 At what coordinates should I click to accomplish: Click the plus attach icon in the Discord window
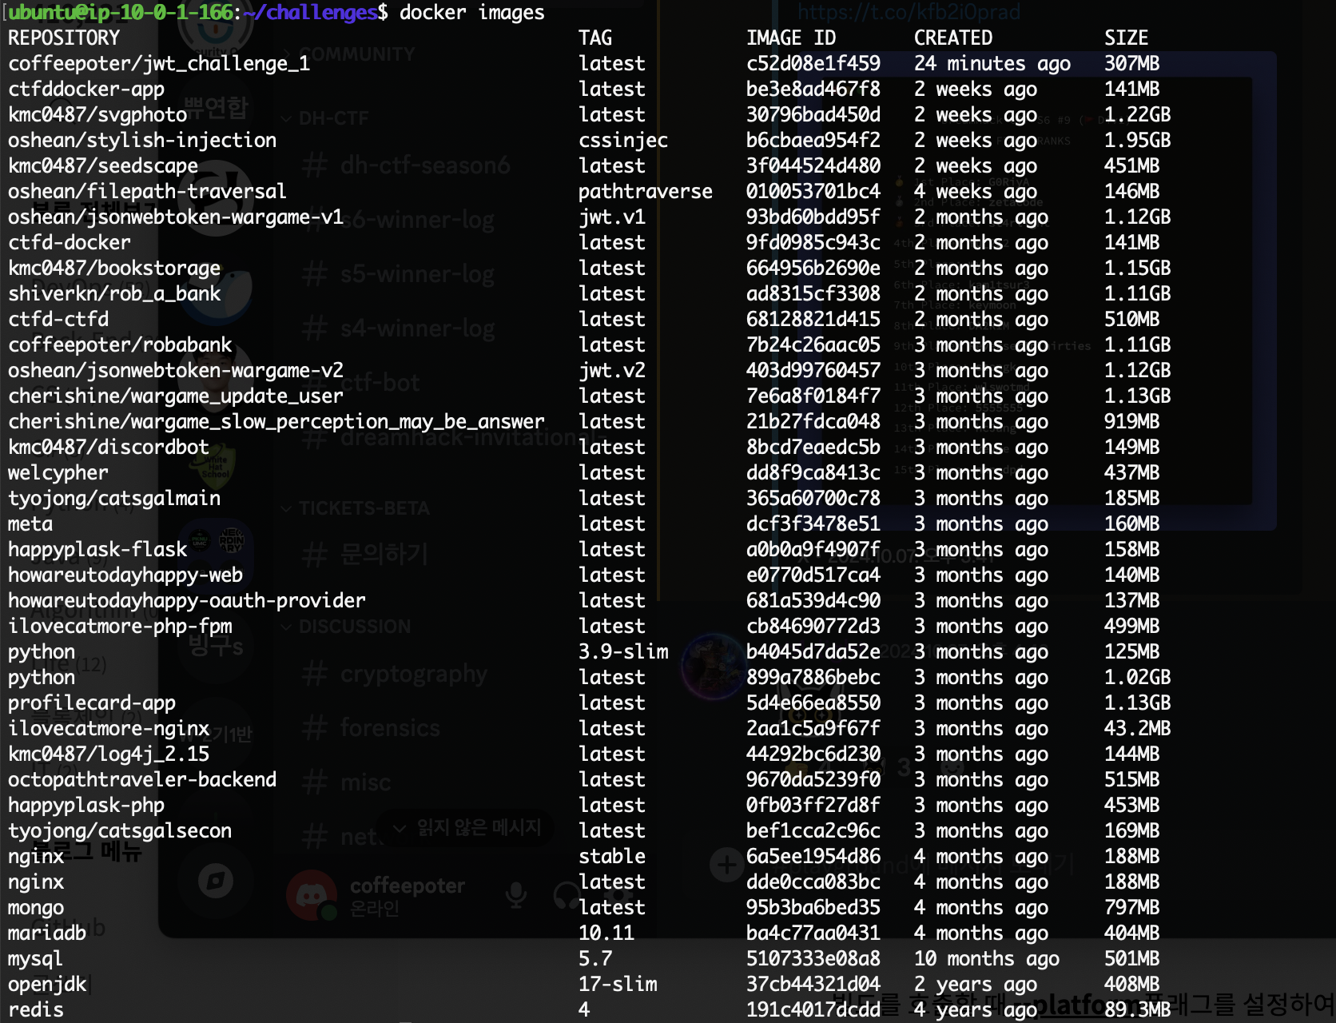click(726, 865)
